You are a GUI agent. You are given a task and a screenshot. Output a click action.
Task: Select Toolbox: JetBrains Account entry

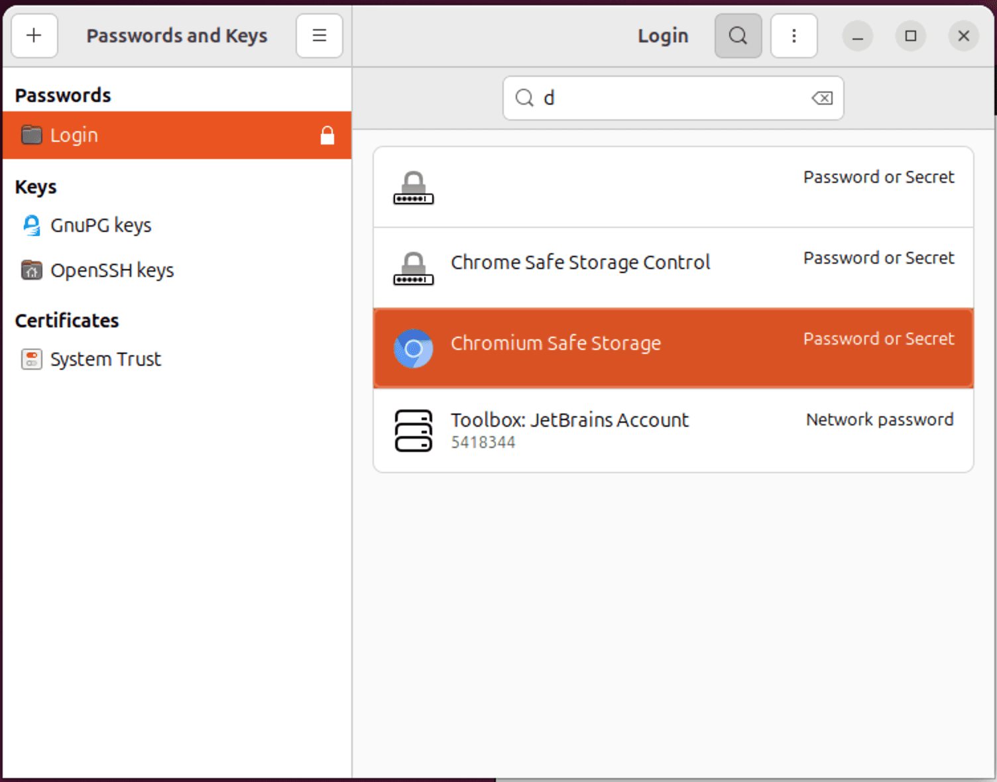[x=569, y=420]
